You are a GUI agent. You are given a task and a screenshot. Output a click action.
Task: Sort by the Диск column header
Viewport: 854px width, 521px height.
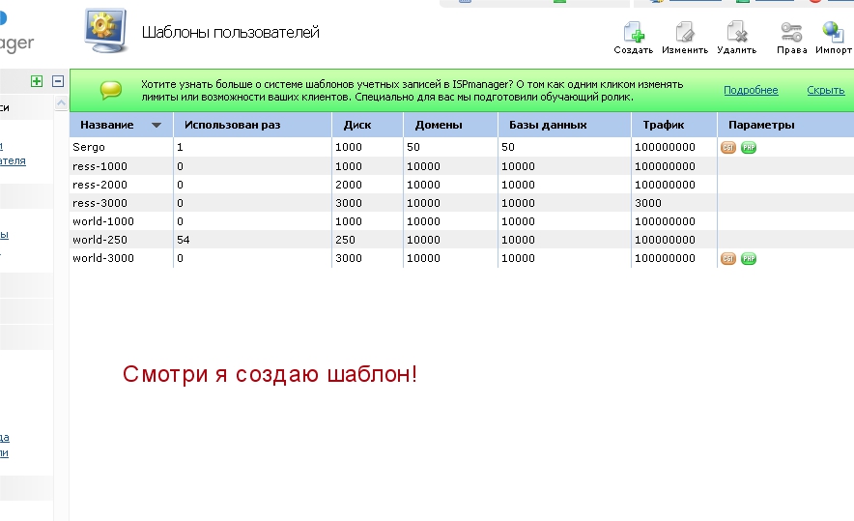357,126
